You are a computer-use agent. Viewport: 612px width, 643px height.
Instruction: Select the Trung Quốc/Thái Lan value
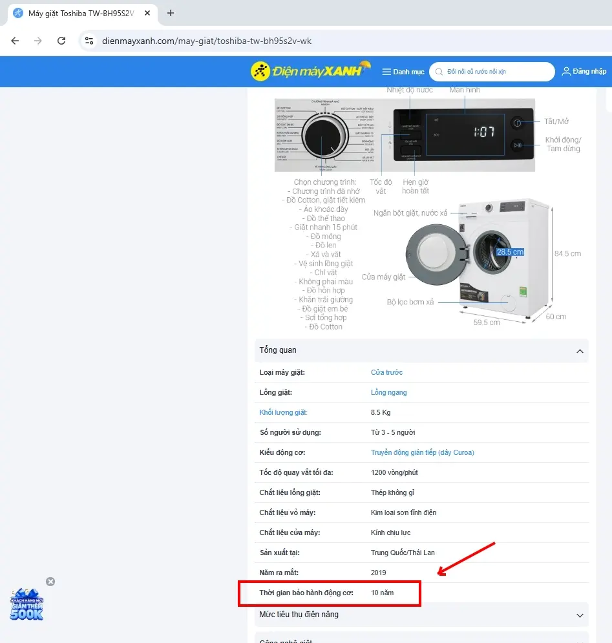coord(403,553)
